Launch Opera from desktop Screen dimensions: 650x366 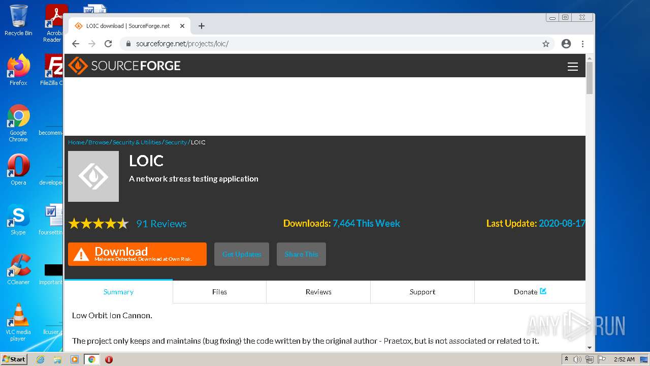[18, 170]
